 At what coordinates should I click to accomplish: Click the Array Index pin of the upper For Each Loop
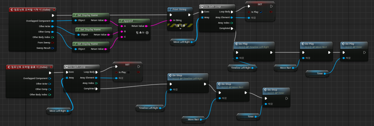[x=232, y=23]
